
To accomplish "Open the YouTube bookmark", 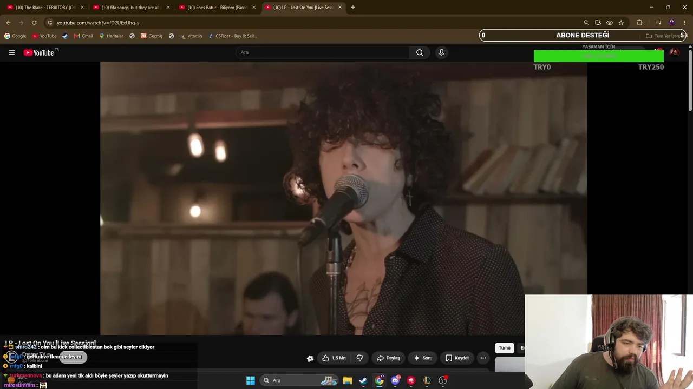I will click(x=44, y=36).
